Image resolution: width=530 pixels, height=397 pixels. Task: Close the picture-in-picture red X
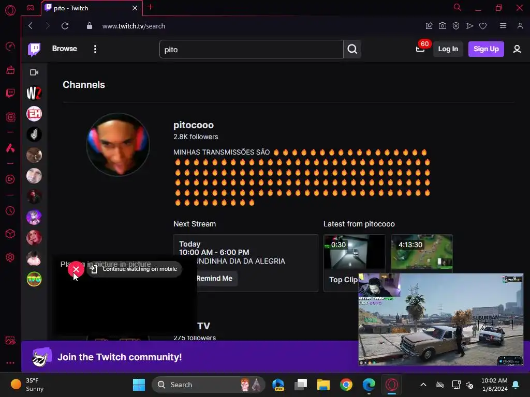76,269
